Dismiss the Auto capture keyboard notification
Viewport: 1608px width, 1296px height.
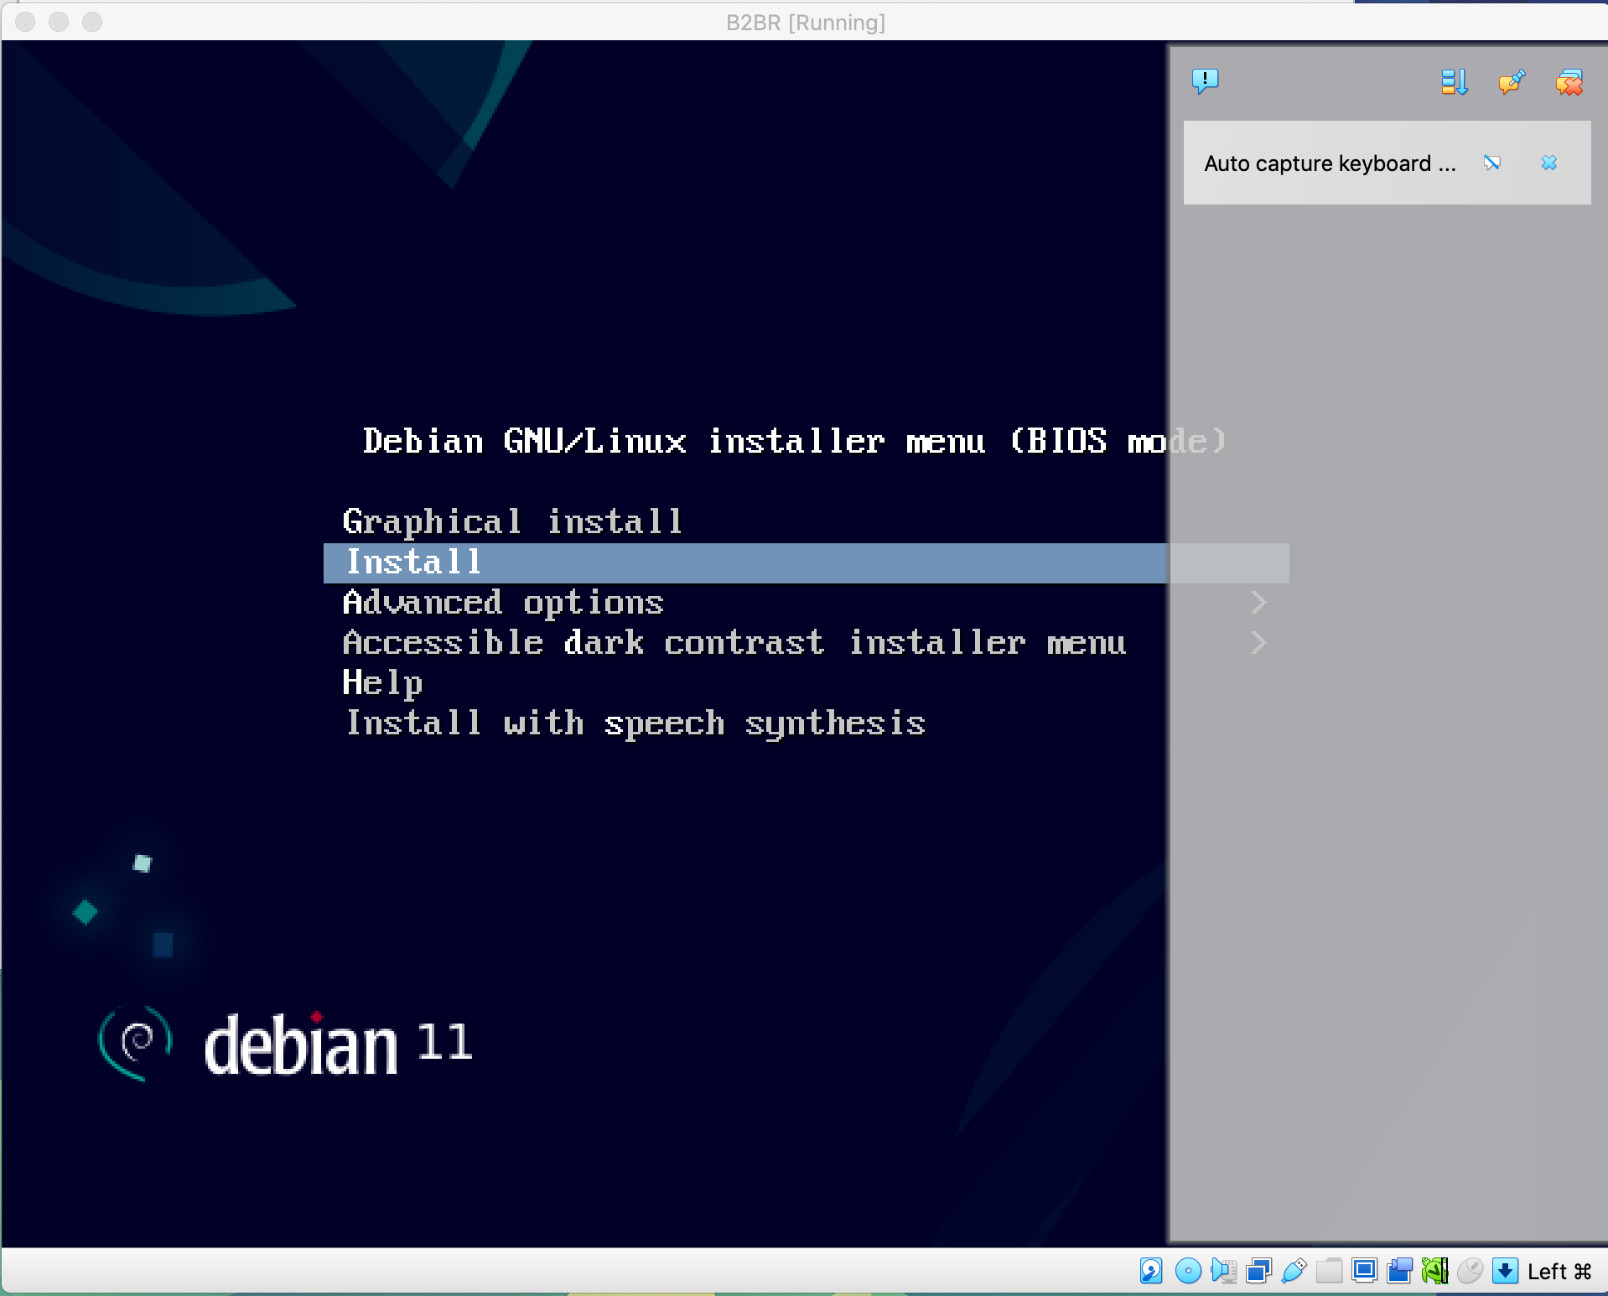[1549, 163]
